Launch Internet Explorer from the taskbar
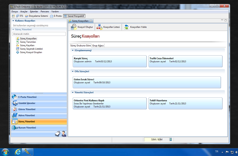Viewport: 238px width, 156px height. (18, 152)
